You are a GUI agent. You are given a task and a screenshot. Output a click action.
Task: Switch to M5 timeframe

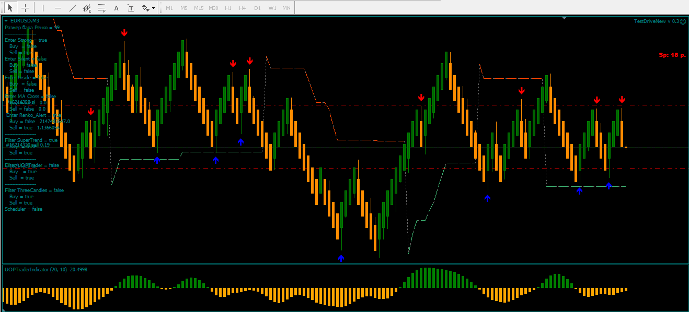pyautogui.click(x=184, y=8)
